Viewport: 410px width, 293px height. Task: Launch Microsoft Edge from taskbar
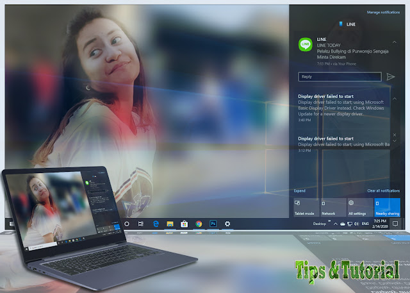point(156,224)
